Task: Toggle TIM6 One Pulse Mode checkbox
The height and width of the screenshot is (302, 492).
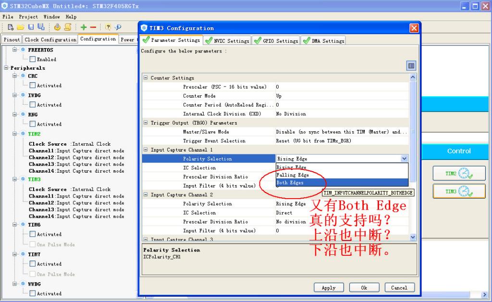Action: pyautogui.click(x=32, y=244)
